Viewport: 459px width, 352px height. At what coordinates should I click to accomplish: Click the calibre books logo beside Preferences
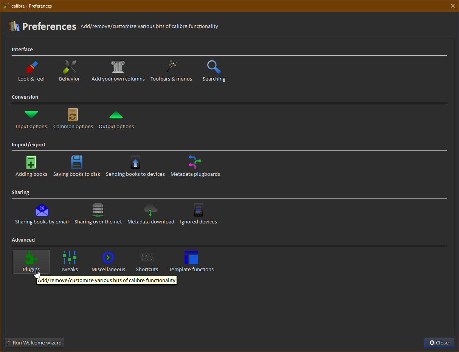pos(14,26)
